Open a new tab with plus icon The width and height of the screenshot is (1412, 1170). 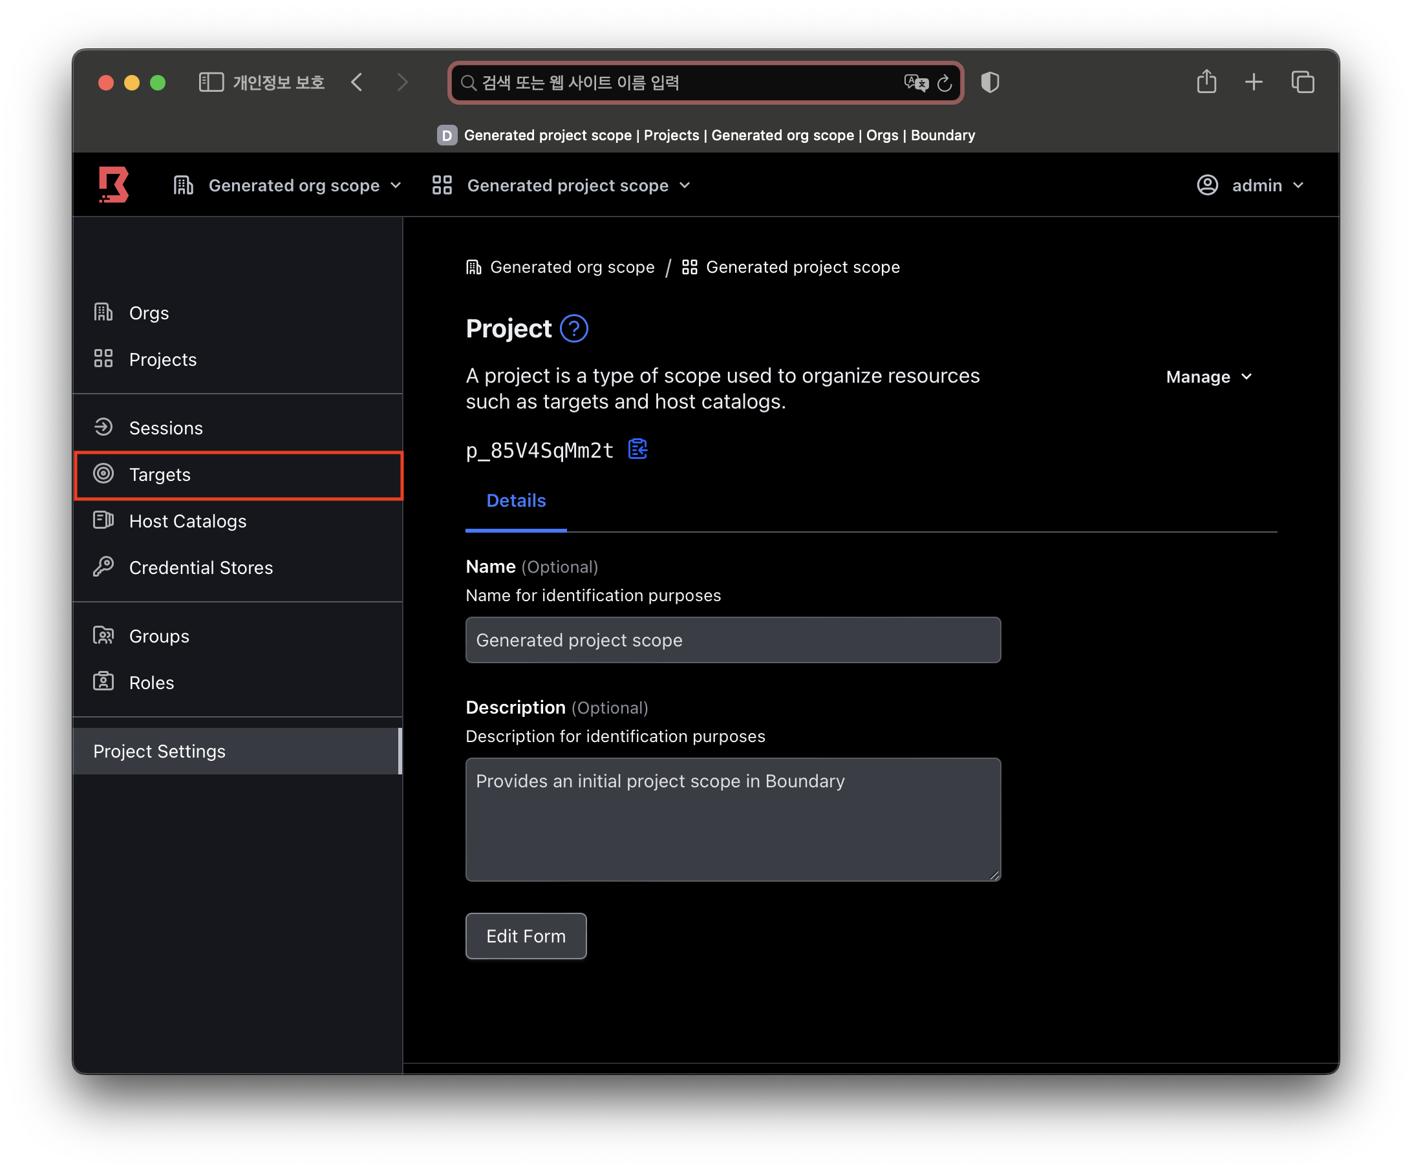click(x=1254, y=82)
